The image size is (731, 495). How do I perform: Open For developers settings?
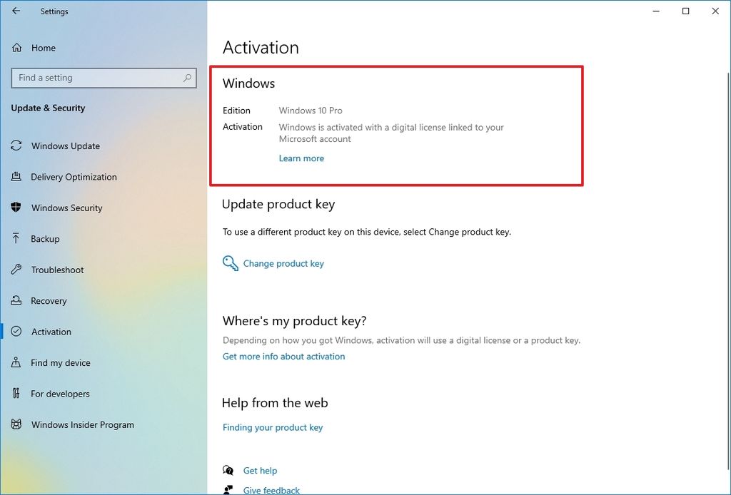[x=16, y=393]
